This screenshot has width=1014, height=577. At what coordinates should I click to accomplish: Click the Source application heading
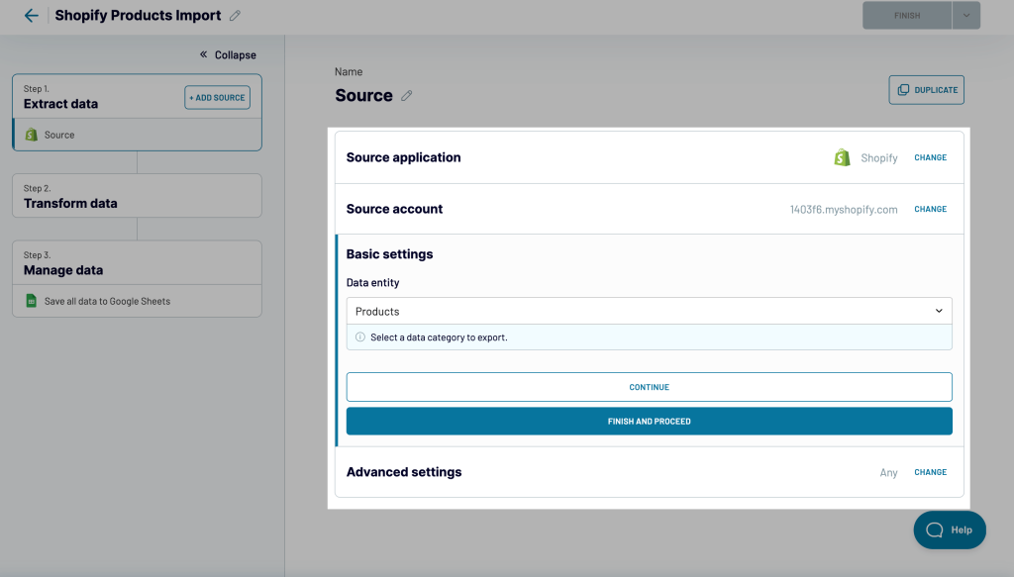point(404,157)
